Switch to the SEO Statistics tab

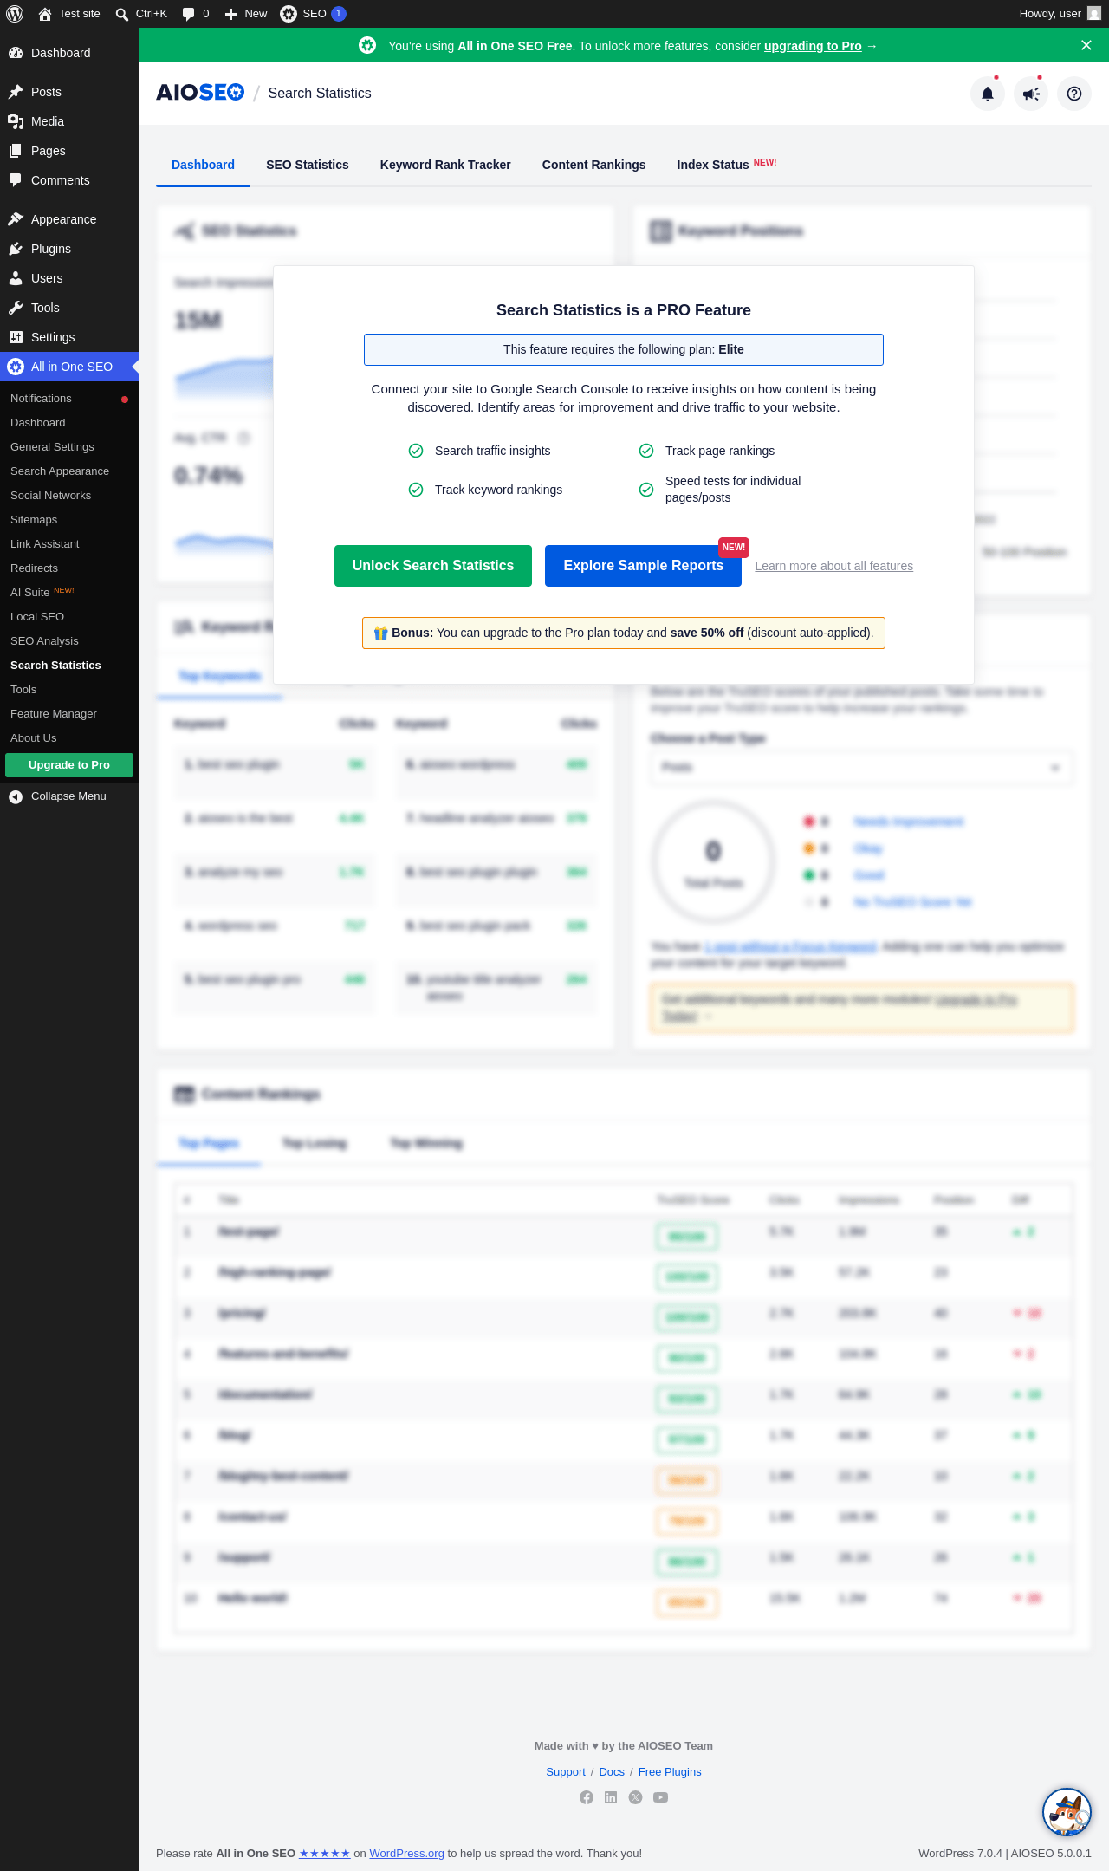308,165
